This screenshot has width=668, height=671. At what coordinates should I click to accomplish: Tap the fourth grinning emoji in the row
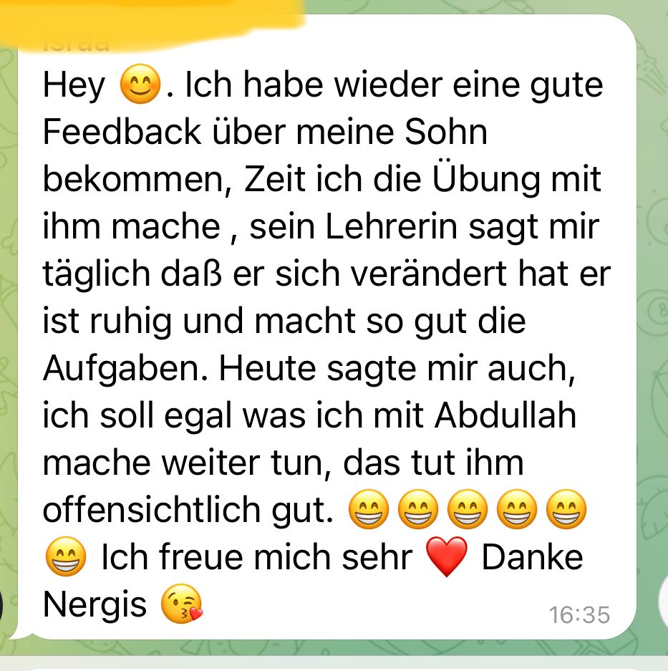[x=517, y=509]
